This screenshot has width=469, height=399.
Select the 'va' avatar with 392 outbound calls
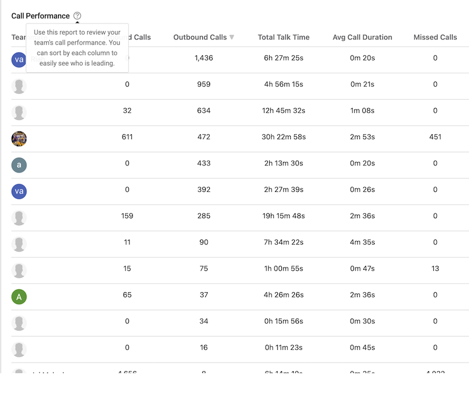[x=19, y=191]
